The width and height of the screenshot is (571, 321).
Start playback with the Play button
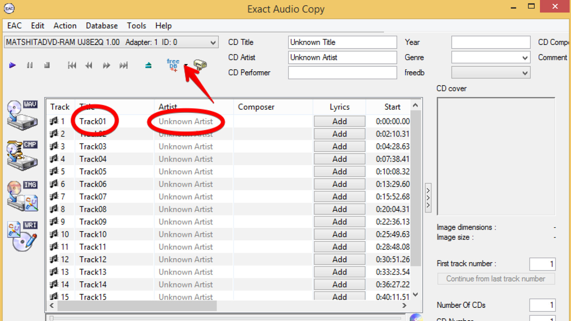[12, 65]
